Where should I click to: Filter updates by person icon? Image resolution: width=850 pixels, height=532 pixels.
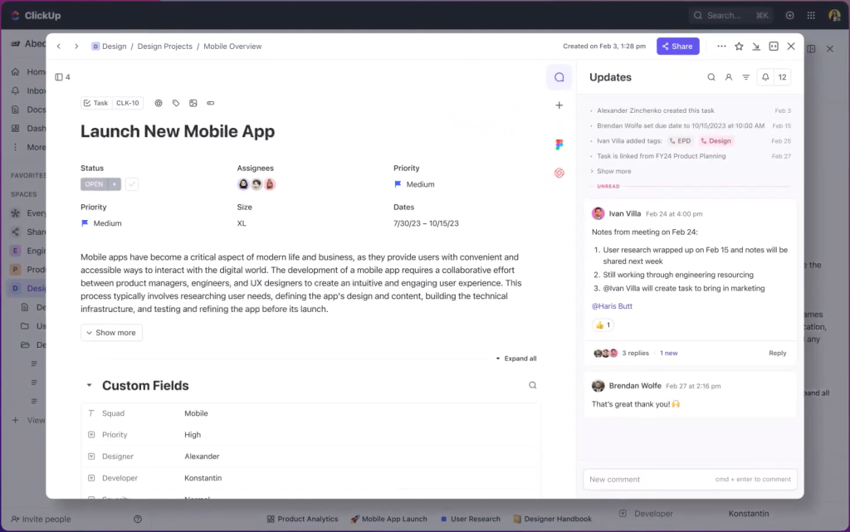pos(729,77)
